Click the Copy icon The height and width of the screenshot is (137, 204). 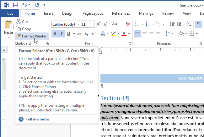(18, 29)
